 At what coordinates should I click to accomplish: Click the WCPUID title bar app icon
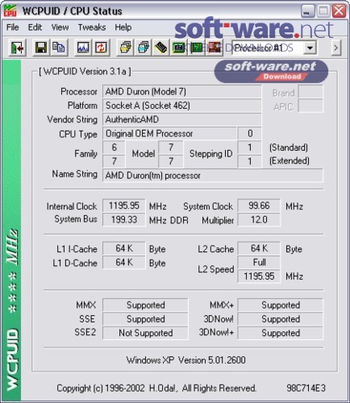click(x=10, y=11)
